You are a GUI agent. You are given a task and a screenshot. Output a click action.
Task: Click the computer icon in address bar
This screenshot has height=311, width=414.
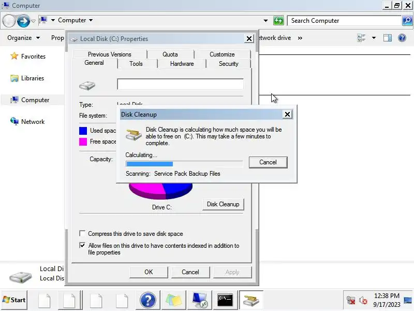click(x=43, y=20)
